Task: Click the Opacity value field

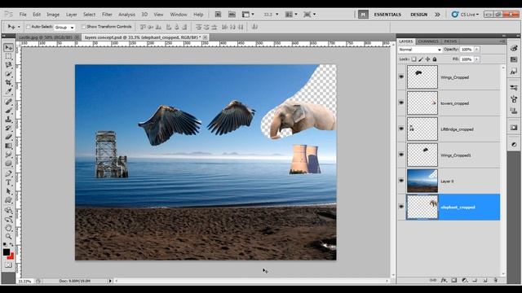Action: [x=467, y=50]
